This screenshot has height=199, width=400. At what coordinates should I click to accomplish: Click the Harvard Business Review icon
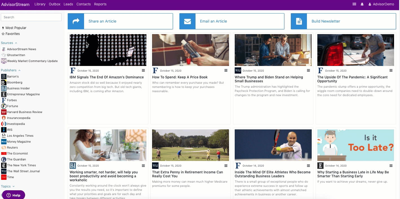click(4, 112)
